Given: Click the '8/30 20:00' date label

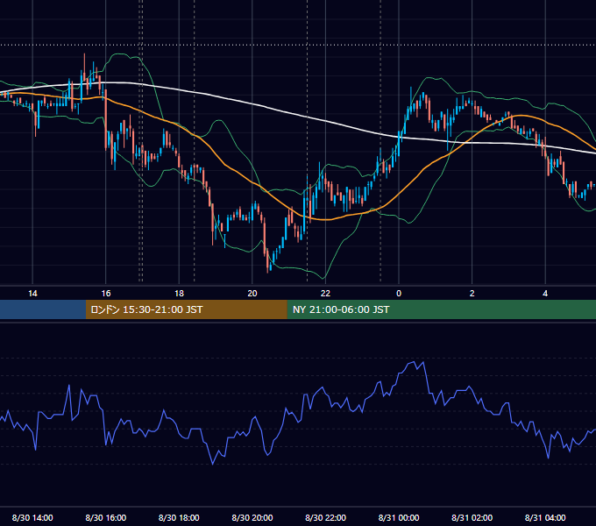Looking at the screenshot, I should click(x=252, y=517).
